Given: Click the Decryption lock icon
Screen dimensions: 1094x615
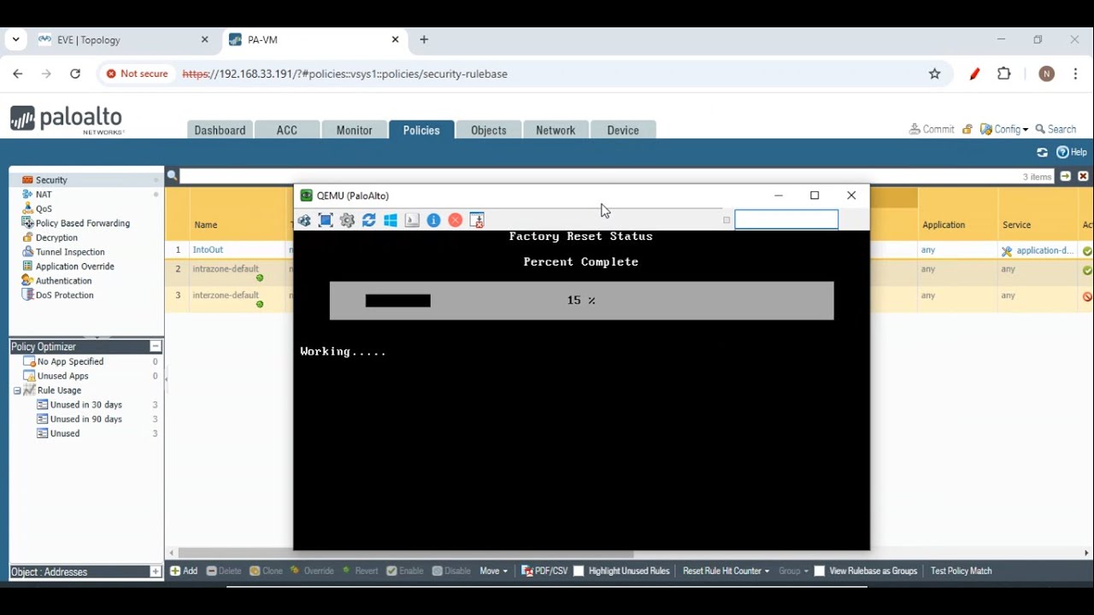Looking at the screenshot, I should click(28, 237).
